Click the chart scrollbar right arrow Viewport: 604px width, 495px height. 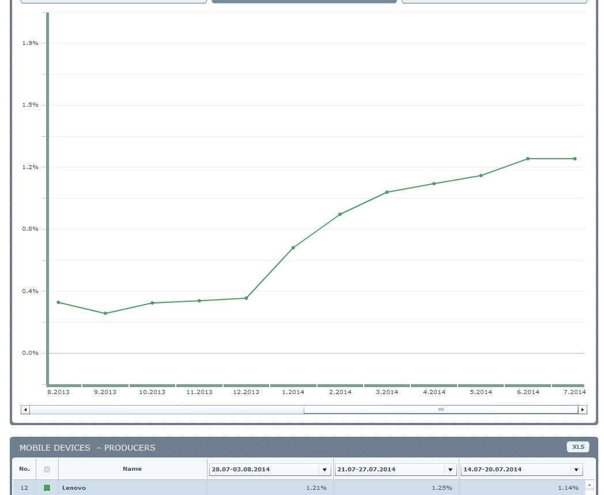(583, 410)
